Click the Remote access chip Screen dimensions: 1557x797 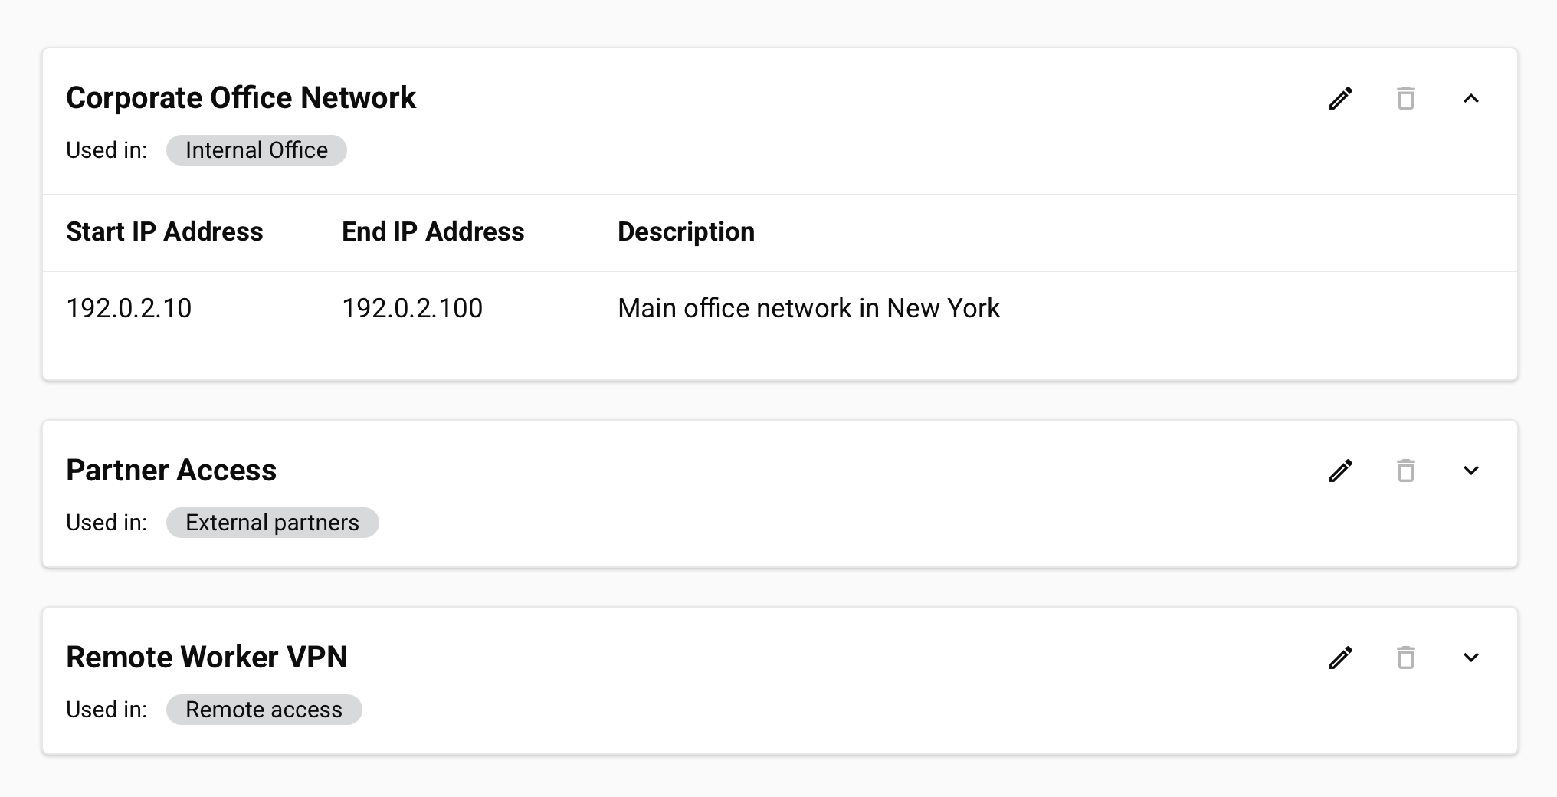(264, 710)
